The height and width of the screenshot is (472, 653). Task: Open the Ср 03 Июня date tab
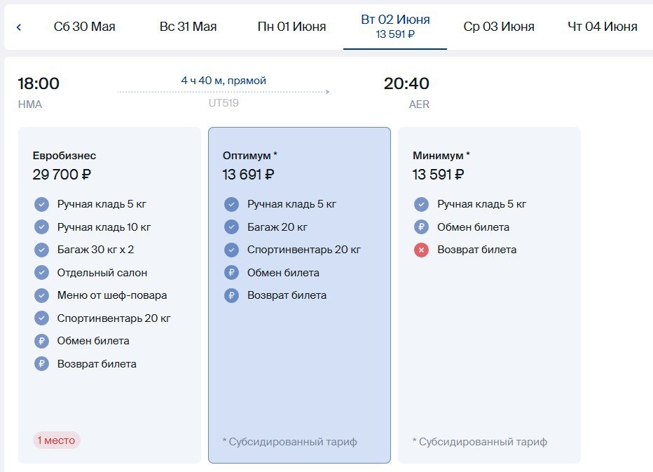point(499,27)
